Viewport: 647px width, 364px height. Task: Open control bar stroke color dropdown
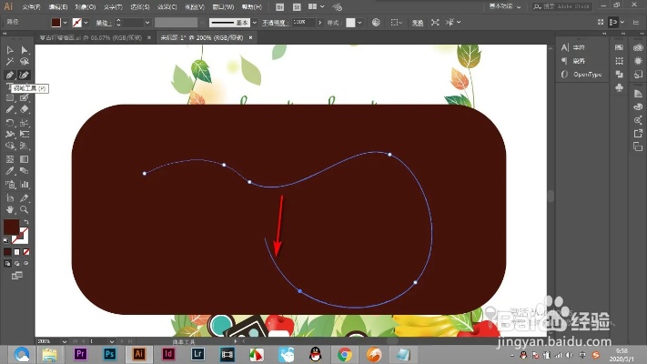[x=86, y=23]
